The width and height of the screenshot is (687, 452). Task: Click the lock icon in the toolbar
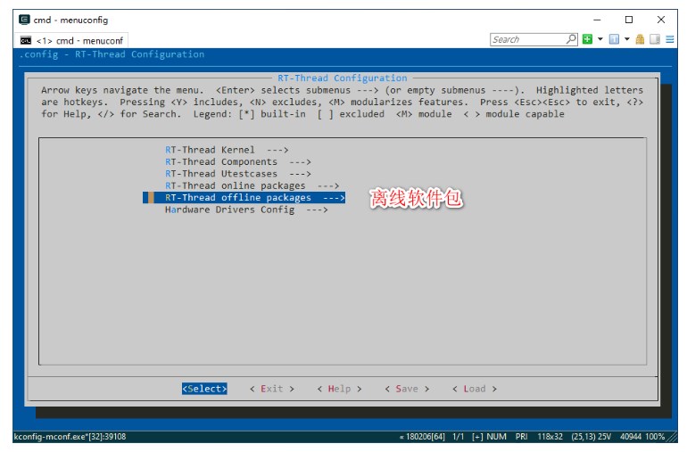[x=640, y=39]
